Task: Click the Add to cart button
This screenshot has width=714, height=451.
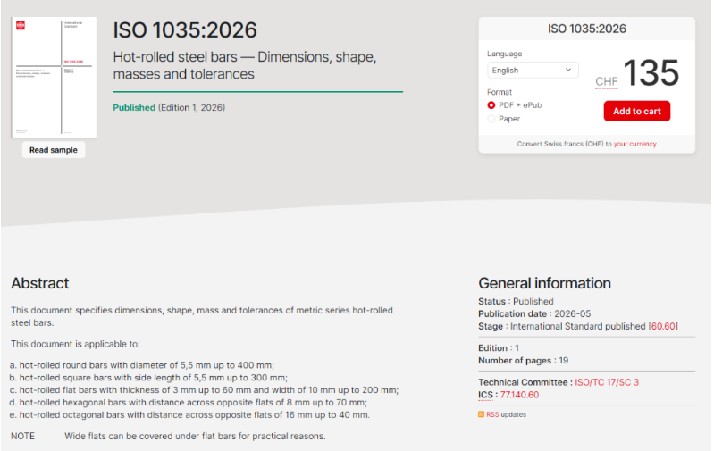Action: [x=636, y=111]
